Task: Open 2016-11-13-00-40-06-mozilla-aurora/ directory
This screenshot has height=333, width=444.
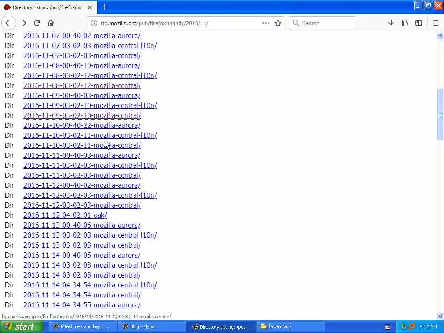Action: click(82, 225)
